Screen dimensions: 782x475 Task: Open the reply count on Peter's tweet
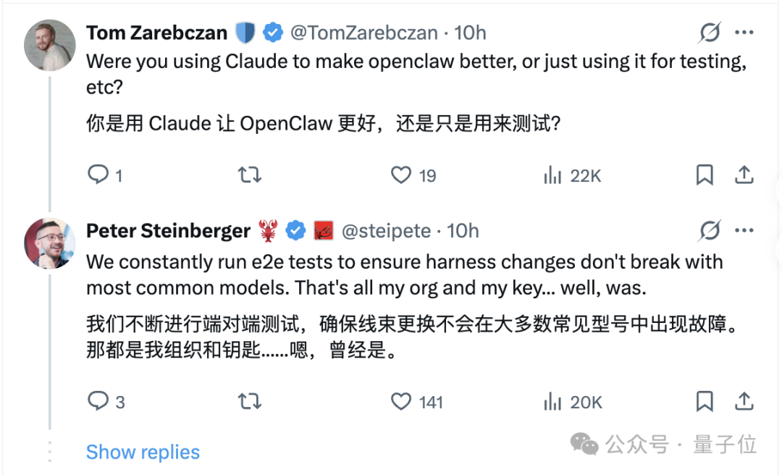coord(98,401)
